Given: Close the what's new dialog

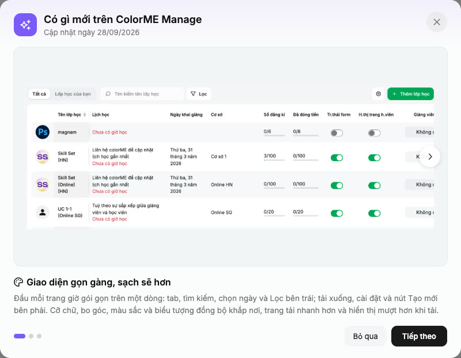Looking at the screenshot, I should point(437,22).
